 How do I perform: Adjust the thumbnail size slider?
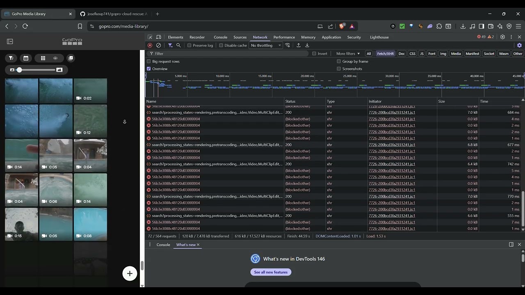tap(19, 70)
